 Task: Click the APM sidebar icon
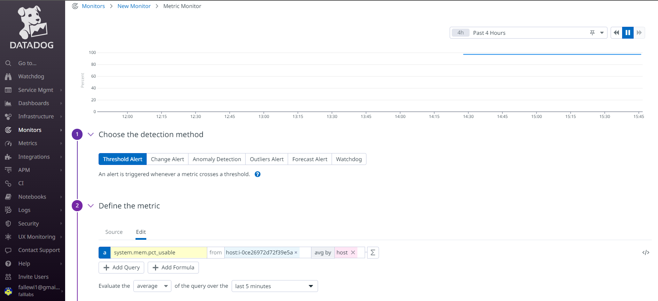click(8, 170)
